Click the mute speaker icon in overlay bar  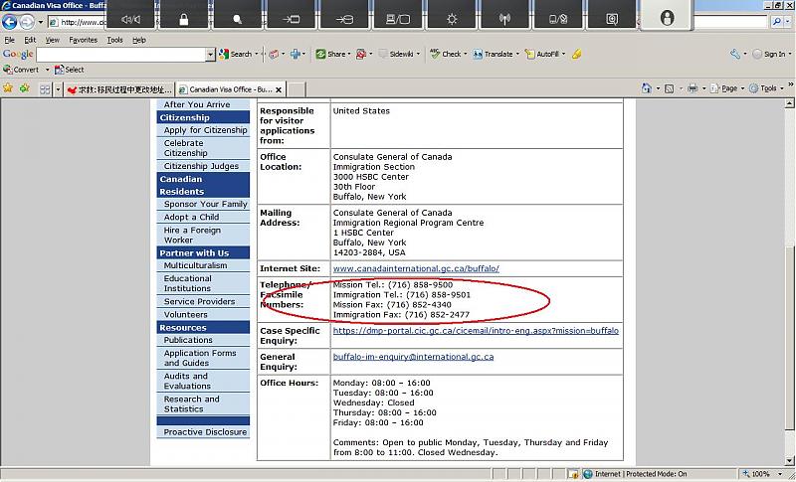[130, 19]
